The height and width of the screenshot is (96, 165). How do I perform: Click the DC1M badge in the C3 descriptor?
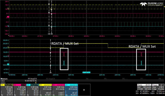pos(36,85)
